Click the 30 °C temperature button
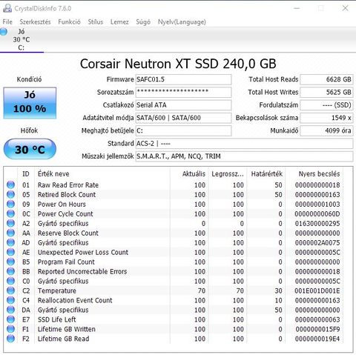Image resolution: width=356 pixels, height=355 pixels. click(30, 149)
